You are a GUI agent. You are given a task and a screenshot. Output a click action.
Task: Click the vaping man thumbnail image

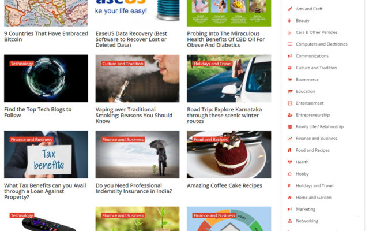click(137, 79)
